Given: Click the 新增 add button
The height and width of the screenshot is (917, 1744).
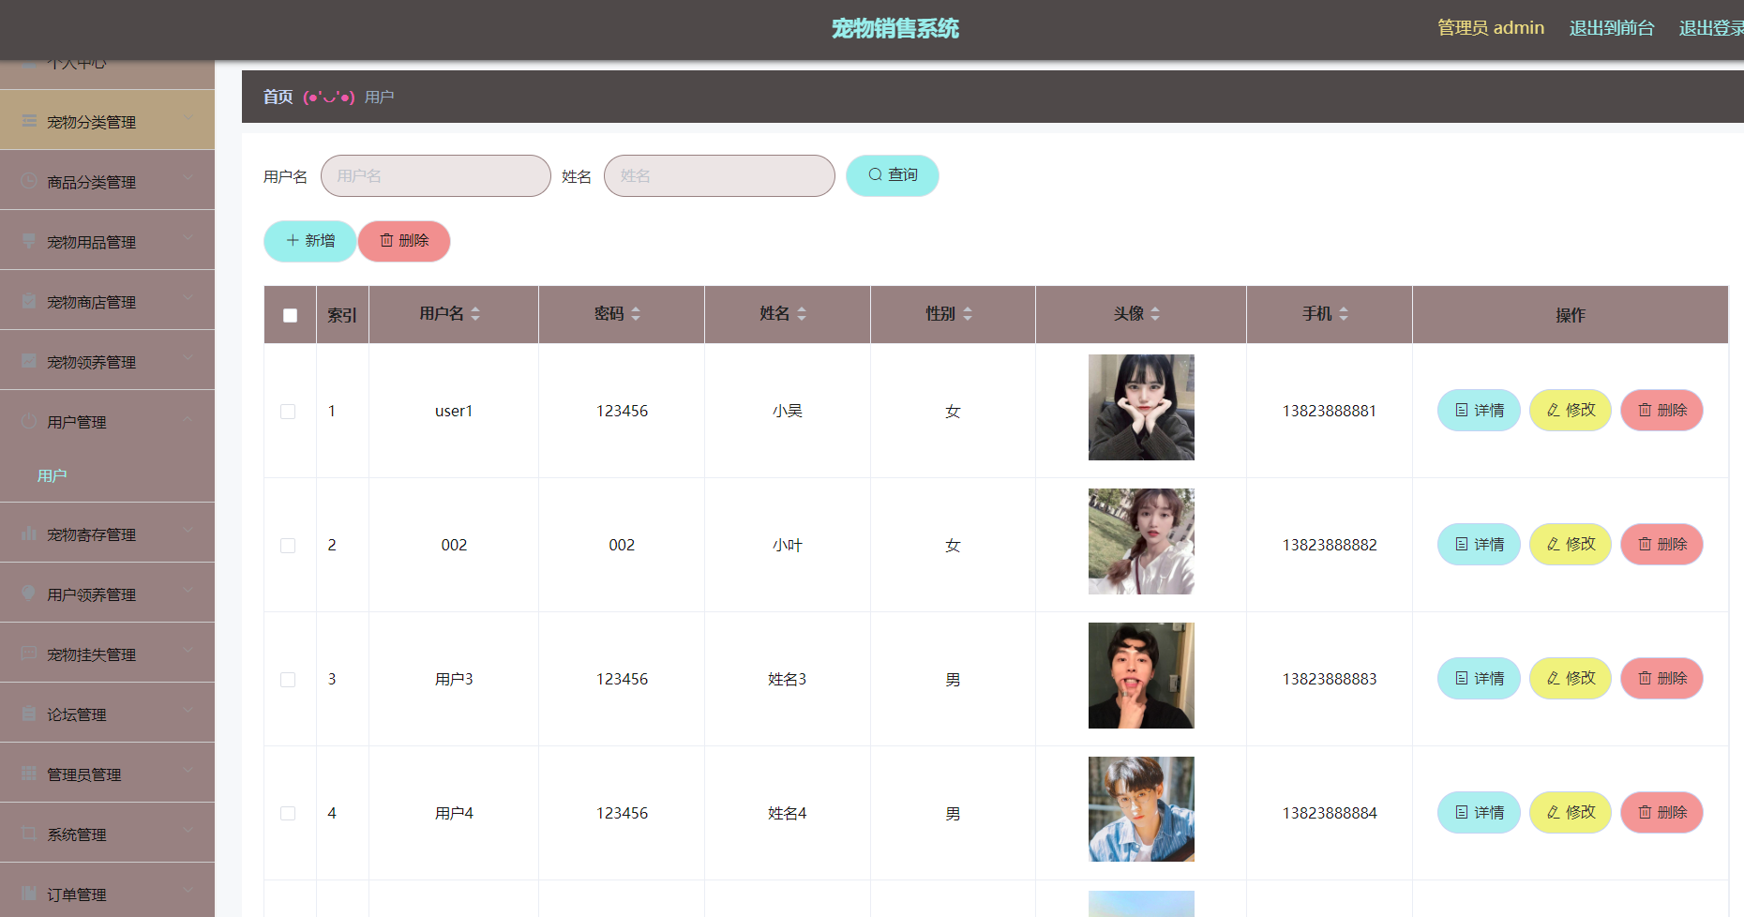Looking at the screenshot, I should tap(310, 241).
